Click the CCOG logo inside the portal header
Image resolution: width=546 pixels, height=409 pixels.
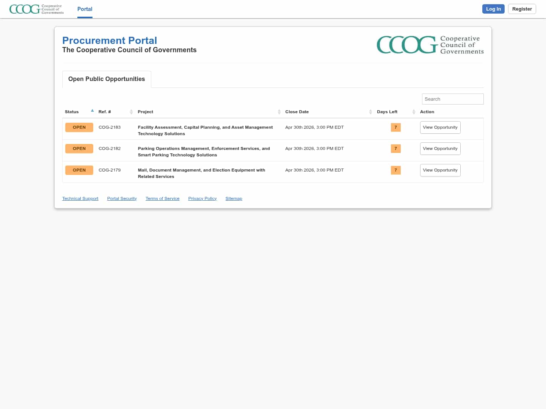430,44
